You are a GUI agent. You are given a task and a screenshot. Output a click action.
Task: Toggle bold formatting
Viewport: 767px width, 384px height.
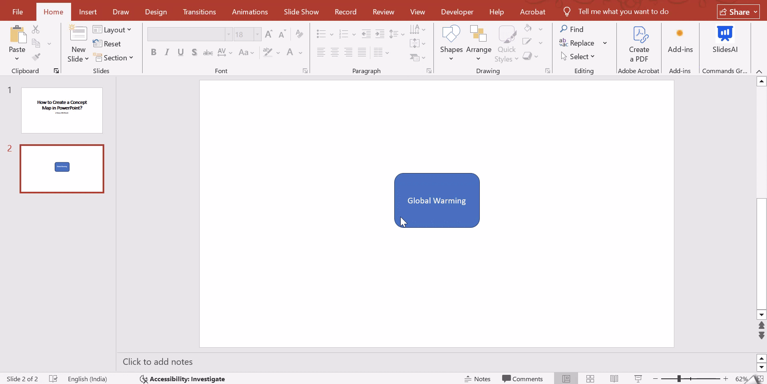click(x=153, y=52)
